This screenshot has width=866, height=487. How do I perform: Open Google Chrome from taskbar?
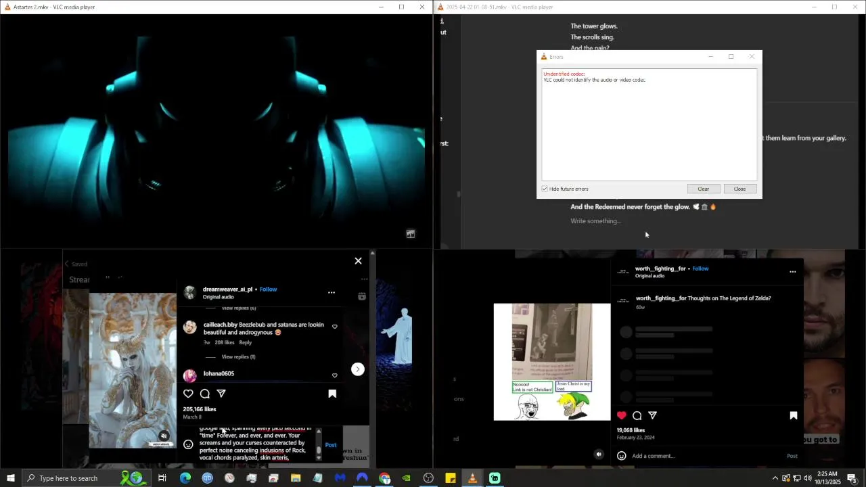click(x=384, y=478)
